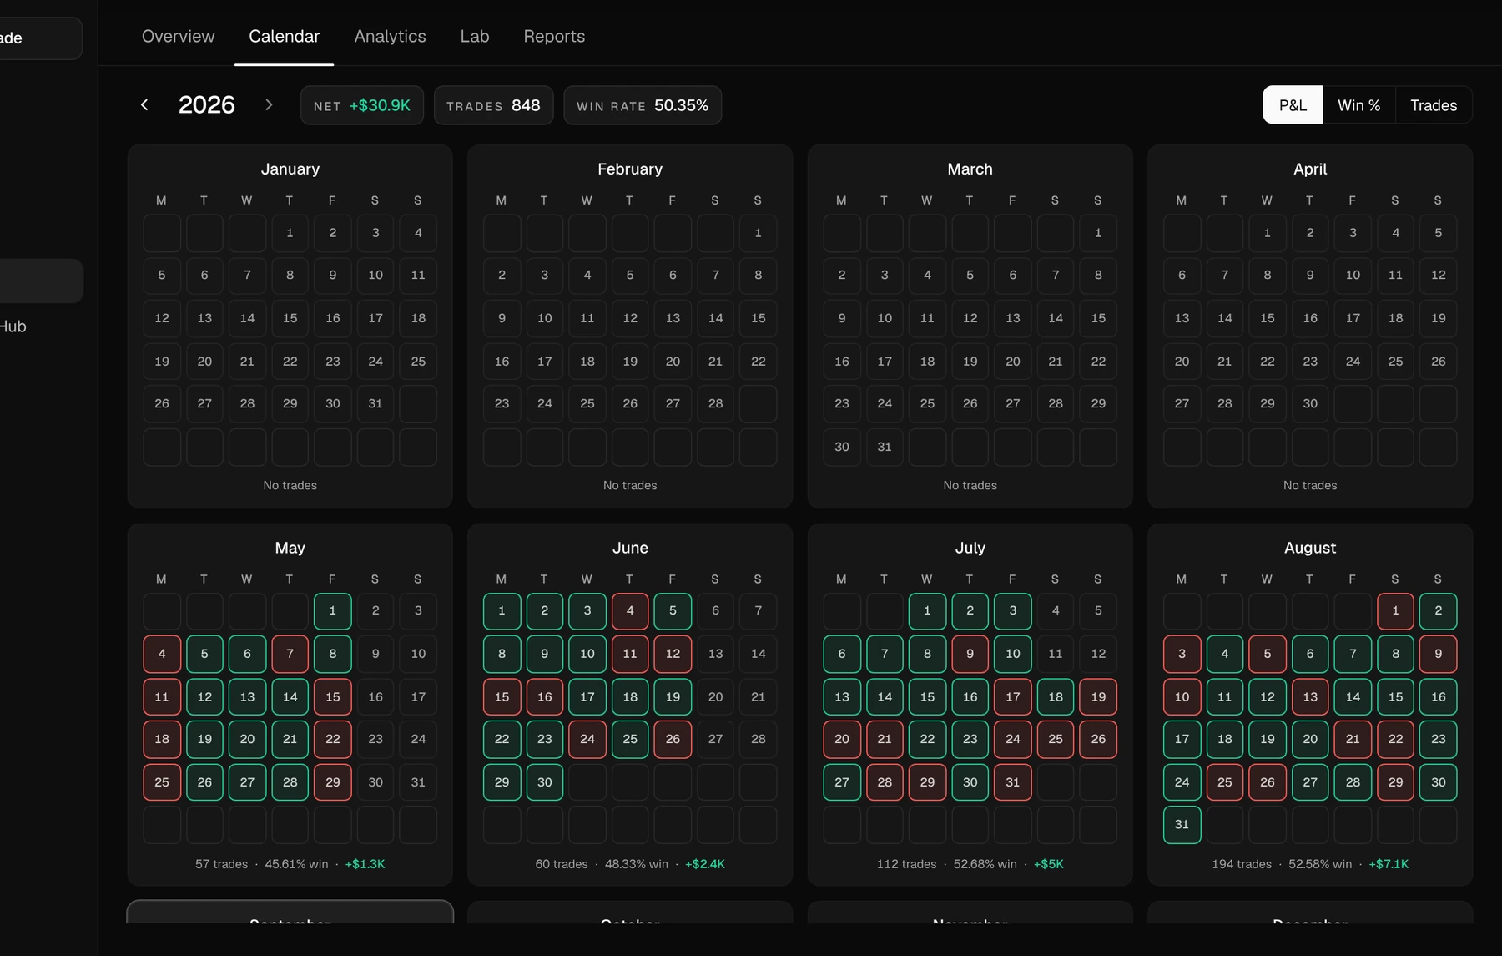Click April 30 day cell
This screenshot has width=1502, height=956.
[x=1310, y=403]
